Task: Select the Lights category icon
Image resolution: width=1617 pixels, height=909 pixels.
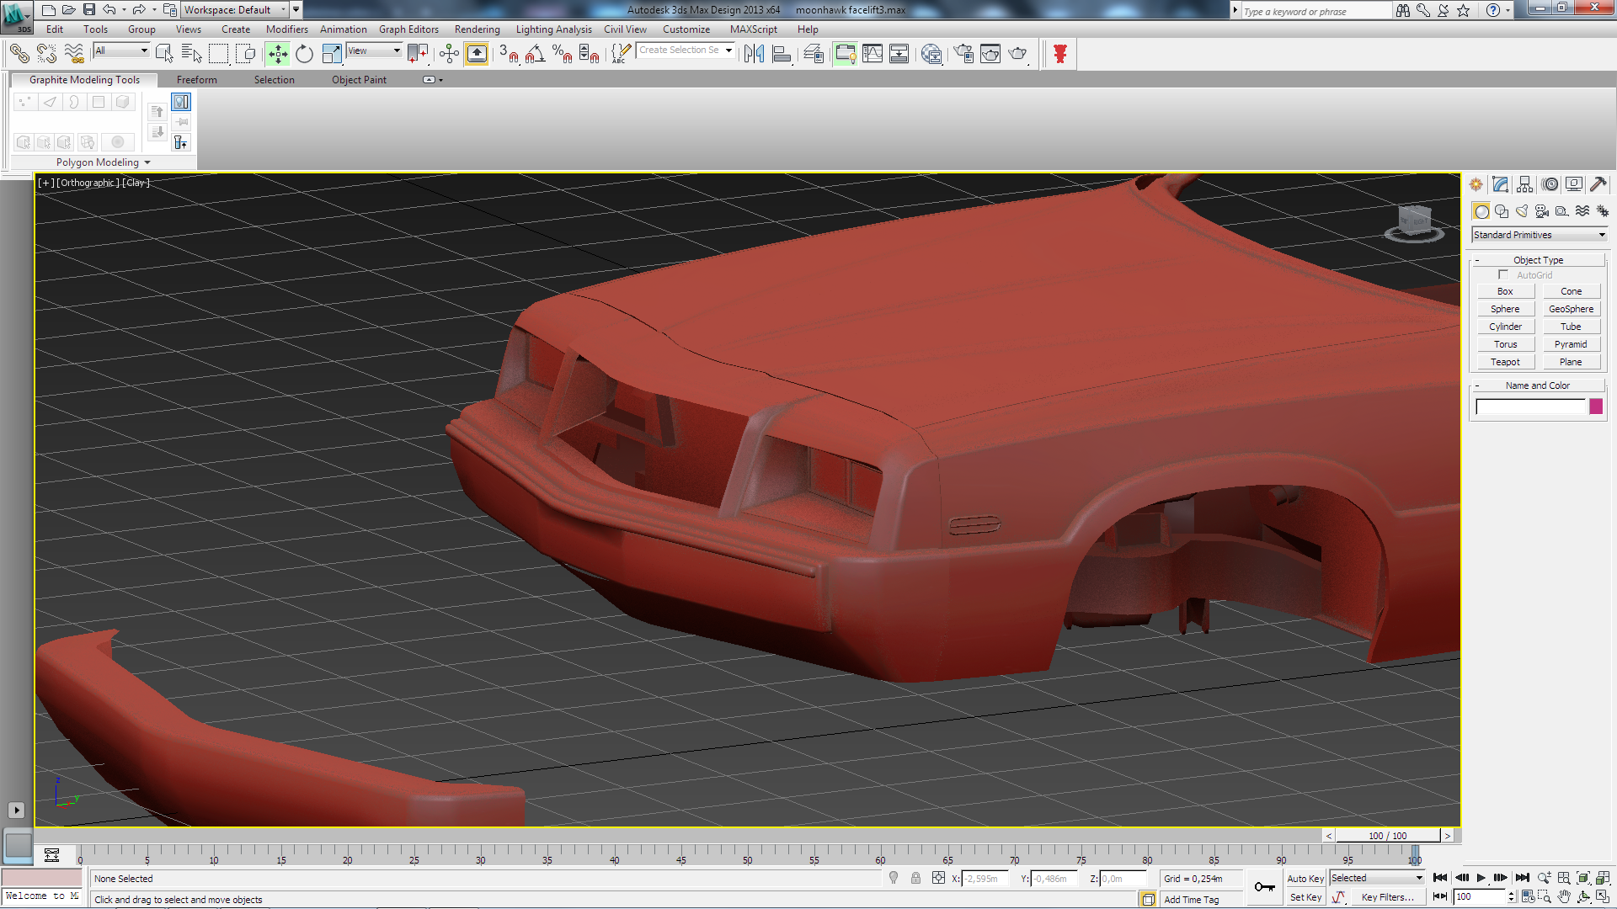Action: tap(1522, 211)
